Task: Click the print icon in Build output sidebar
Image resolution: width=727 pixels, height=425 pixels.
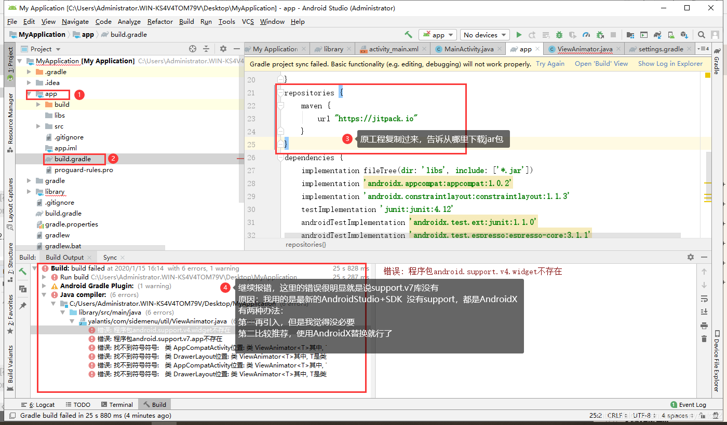Action: click(704, 325)
